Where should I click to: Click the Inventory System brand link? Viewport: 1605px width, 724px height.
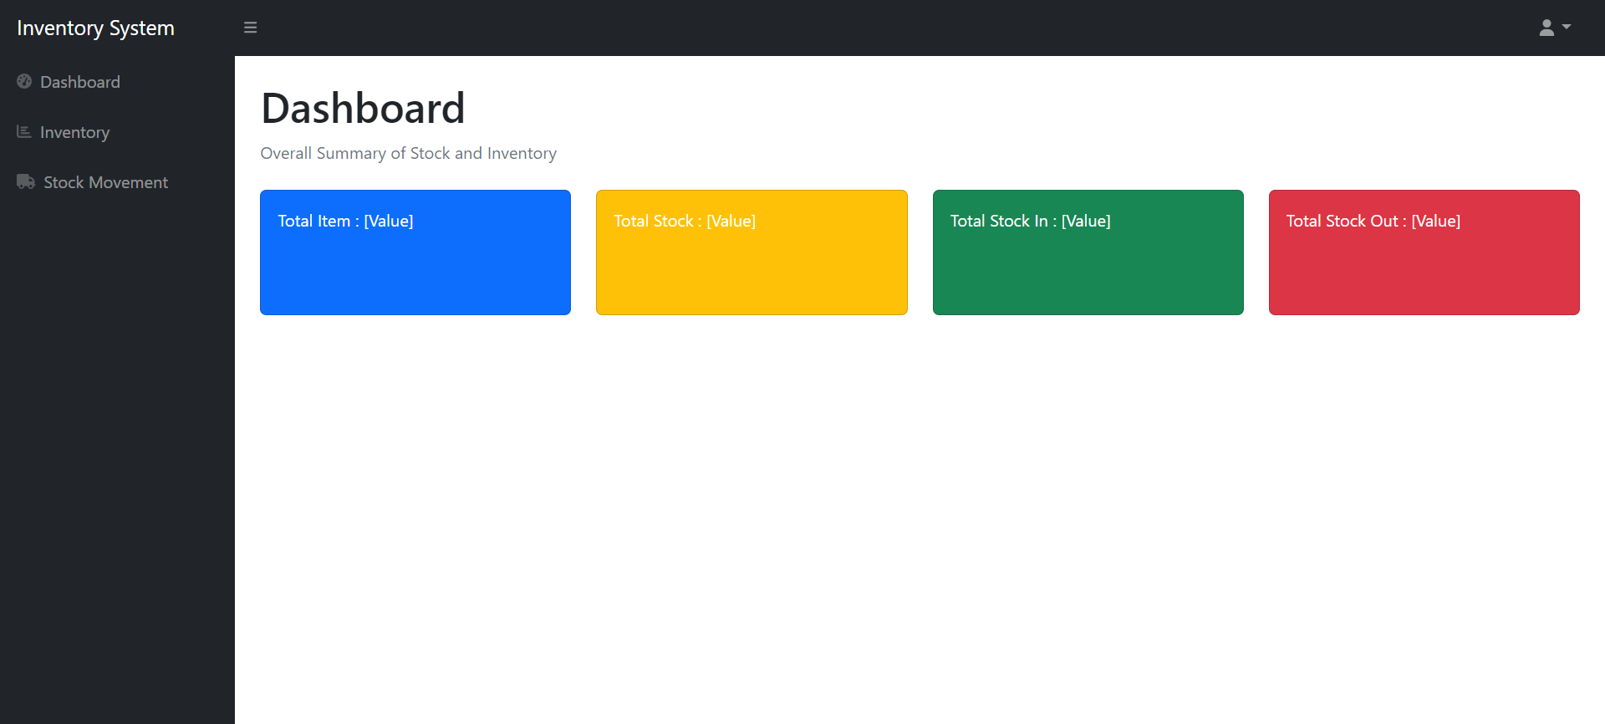[x=95, y=28]
